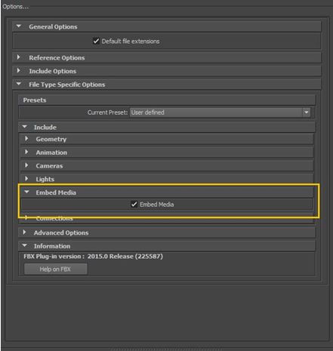
Task: Click the 'Current Preset:' label
Action: pos(108,112)
